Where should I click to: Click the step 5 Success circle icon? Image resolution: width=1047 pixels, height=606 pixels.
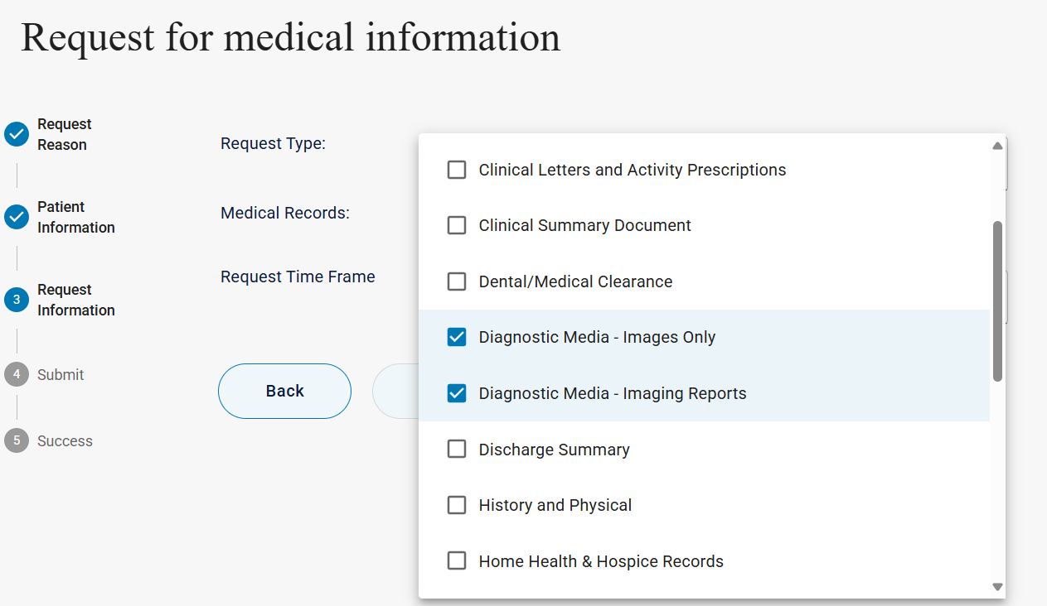point(17,440)
